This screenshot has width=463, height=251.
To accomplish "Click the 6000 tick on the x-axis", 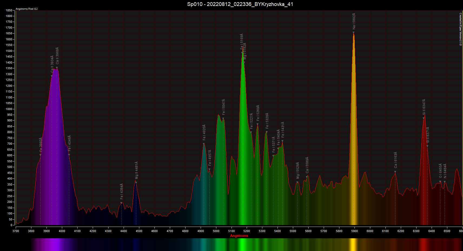I will coord(370,231).
